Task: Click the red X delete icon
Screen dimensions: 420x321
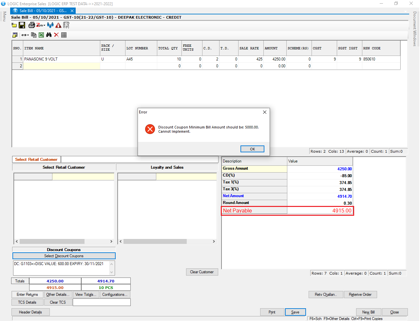Action: [56, 35]
